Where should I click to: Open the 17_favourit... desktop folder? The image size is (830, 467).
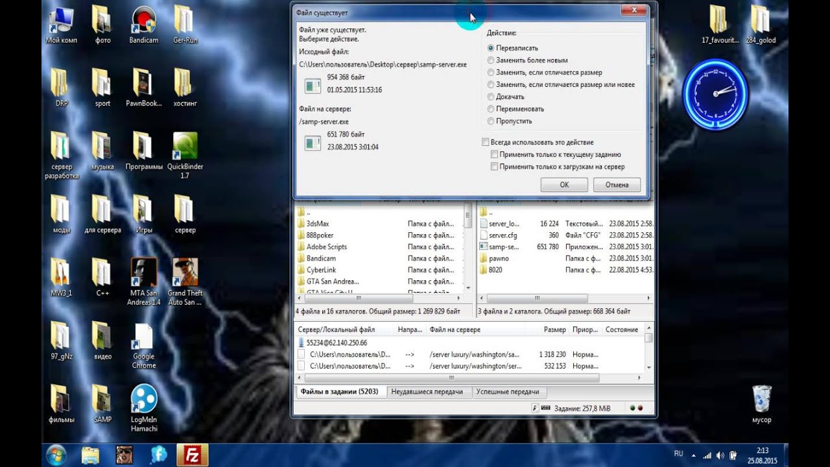pyautogui.click(x=720, y=25)
